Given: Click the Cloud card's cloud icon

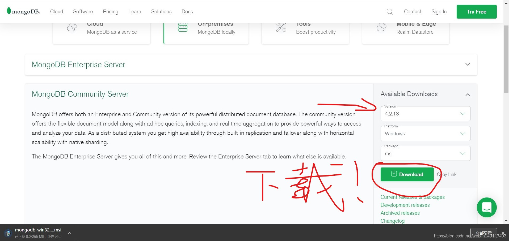Looking at the screenshot, I should pyautogui.click(x=72, y=27).
